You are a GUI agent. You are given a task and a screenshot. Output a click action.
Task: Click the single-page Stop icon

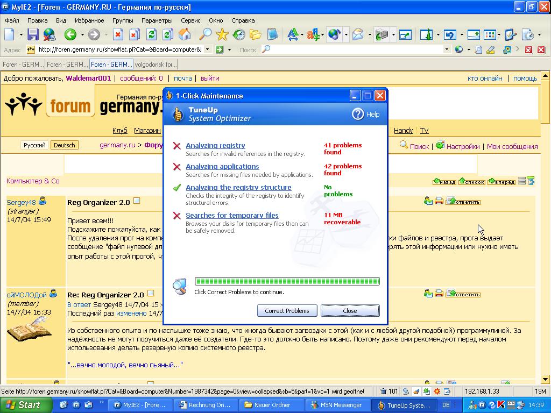point(118,34)
